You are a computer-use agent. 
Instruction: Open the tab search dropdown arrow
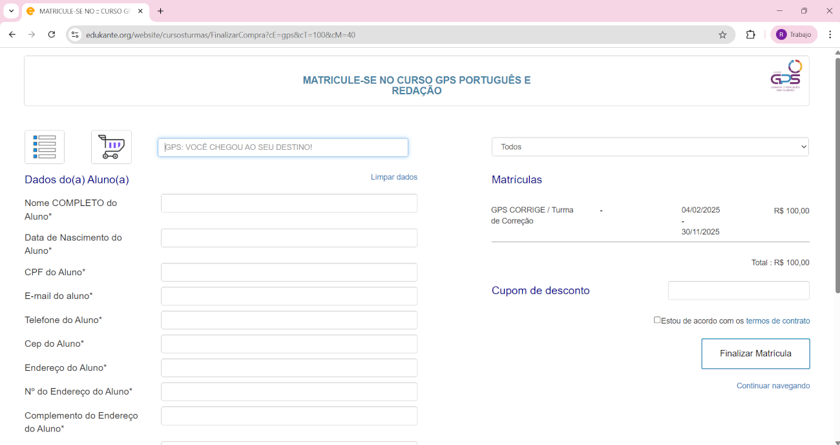coord(11,11)
